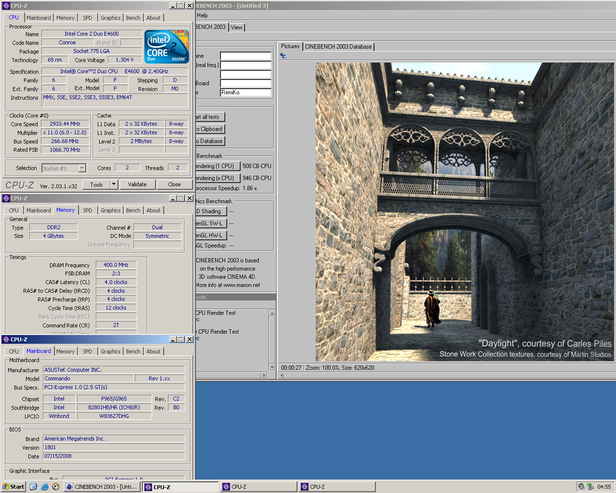
Task: Switch to the CINEBENCH 2003 taskbar button
Action: [x=102, y=487]
